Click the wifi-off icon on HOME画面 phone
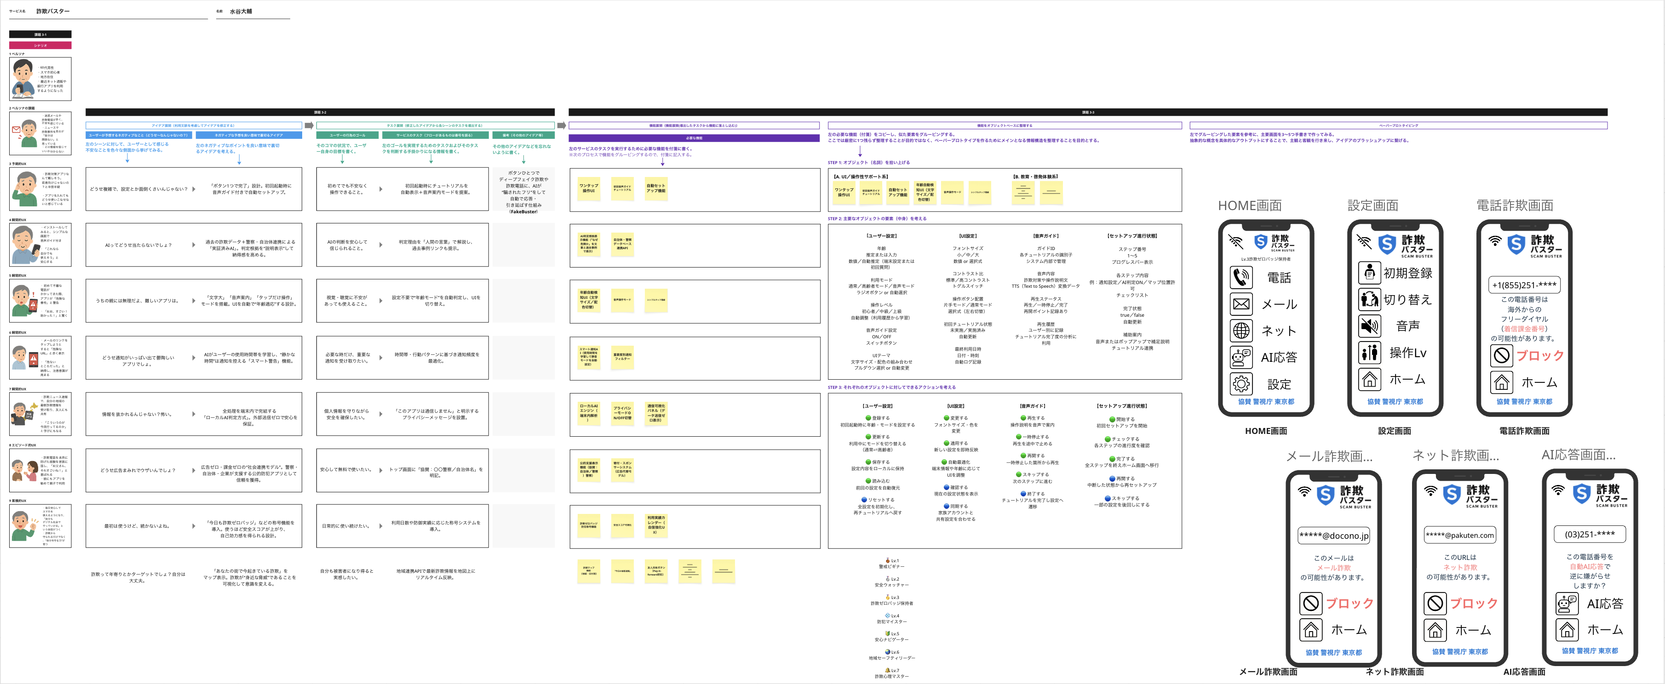Screen dimensions: 1665x684 [1235, 242]
